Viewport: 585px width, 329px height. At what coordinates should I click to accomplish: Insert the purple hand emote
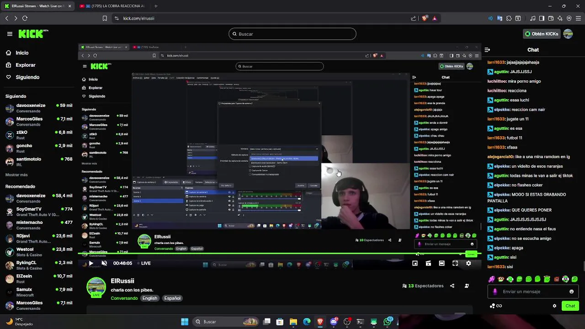point(492,279)
